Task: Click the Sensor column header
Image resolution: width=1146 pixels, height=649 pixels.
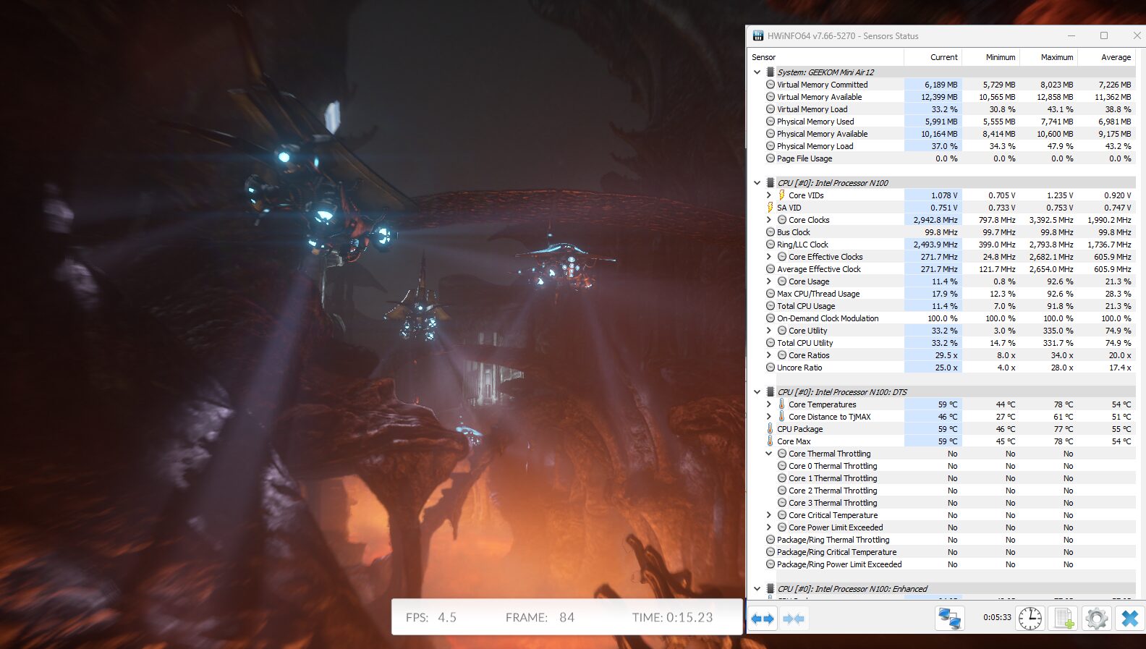Action: click(x=825, y=57)
